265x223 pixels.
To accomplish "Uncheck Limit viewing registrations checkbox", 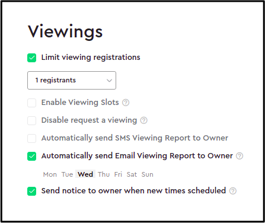I will (x=32, y=58).
